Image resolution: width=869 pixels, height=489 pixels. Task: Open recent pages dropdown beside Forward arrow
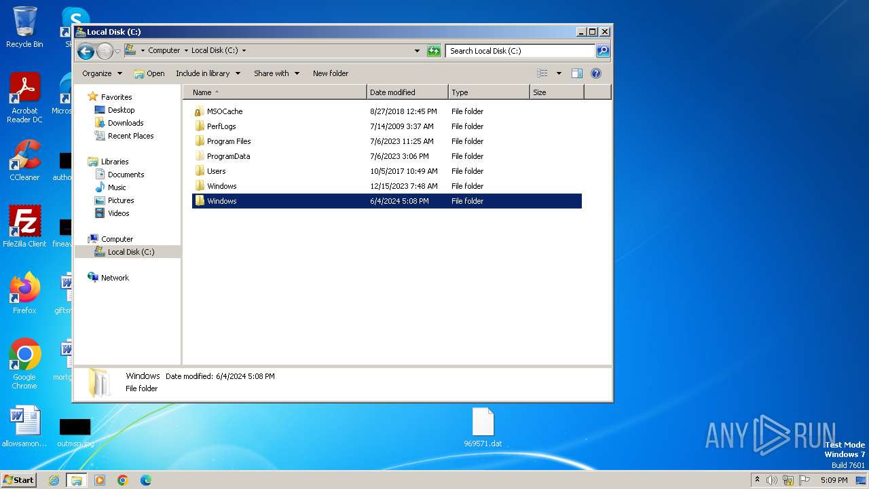coord(117,51)
